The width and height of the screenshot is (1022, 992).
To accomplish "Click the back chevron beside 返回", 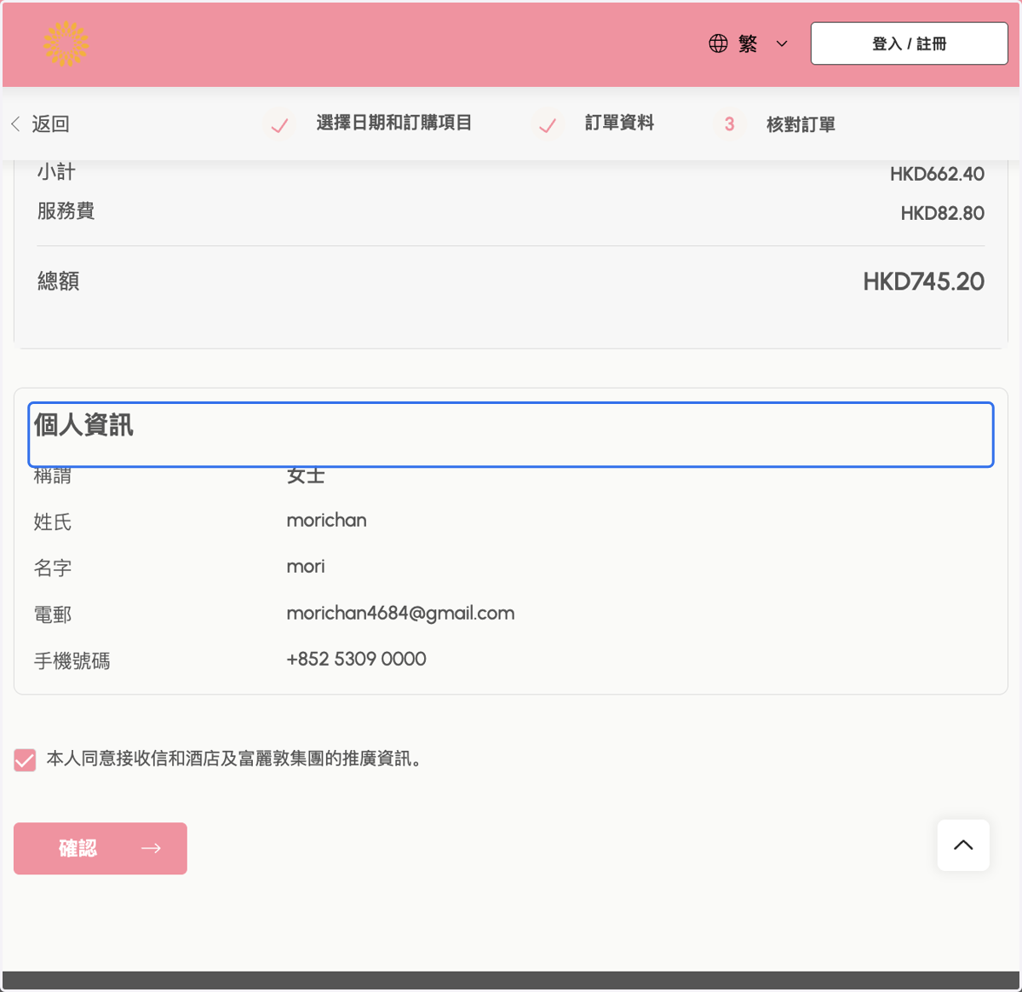I will 15,124.
